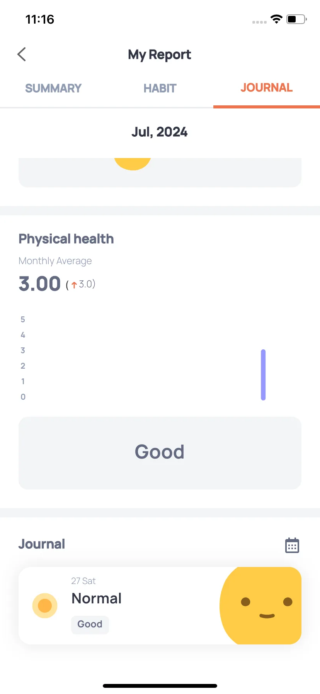This screenshot has height=694, width=320.
Task: Tap the clock showing 11:16
Action: [x=40, y=19]
